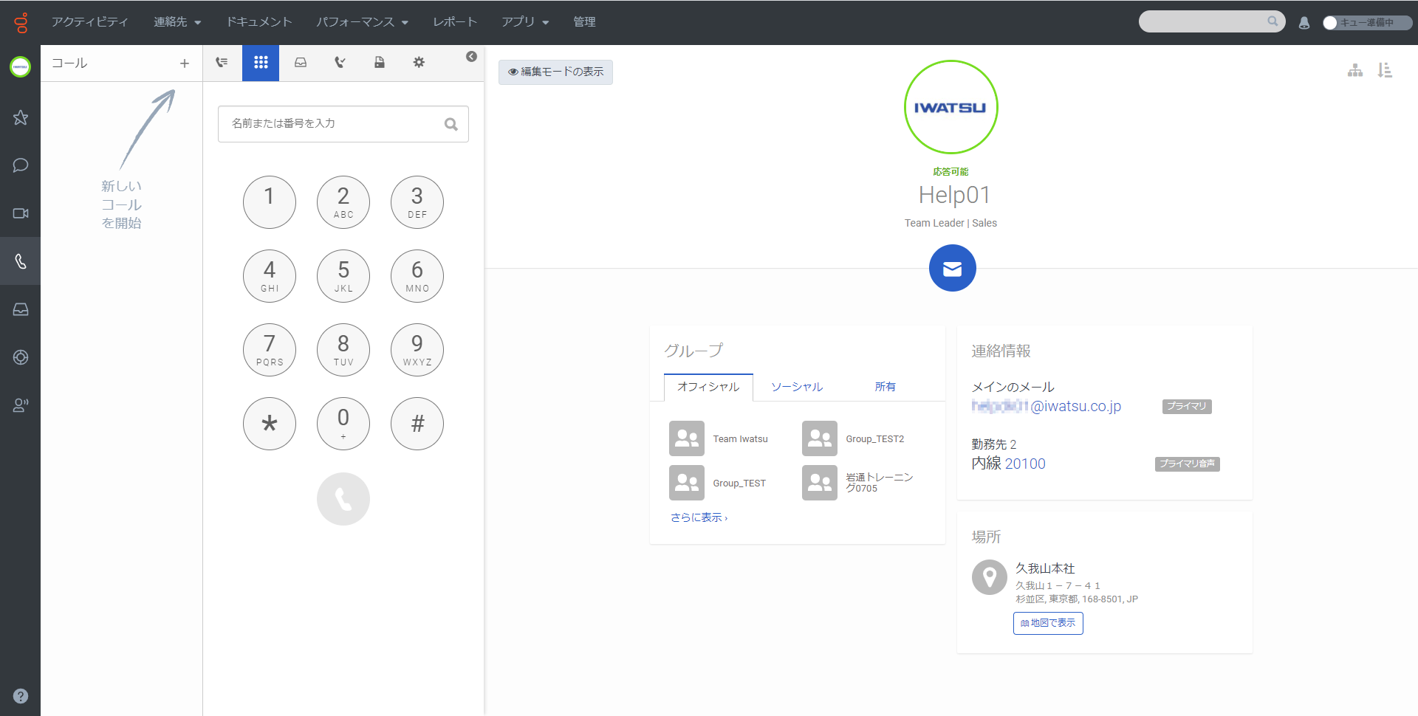The width and height of the screenshot is (1418, 716).
Task: Collapse call panel with arrow icon
Action: tap(471, 57)
